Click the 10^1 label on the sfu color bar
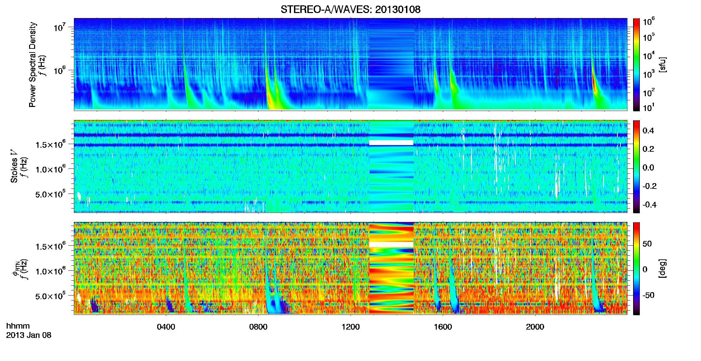The height and width of the screenshot is (361, 701). 649,107
